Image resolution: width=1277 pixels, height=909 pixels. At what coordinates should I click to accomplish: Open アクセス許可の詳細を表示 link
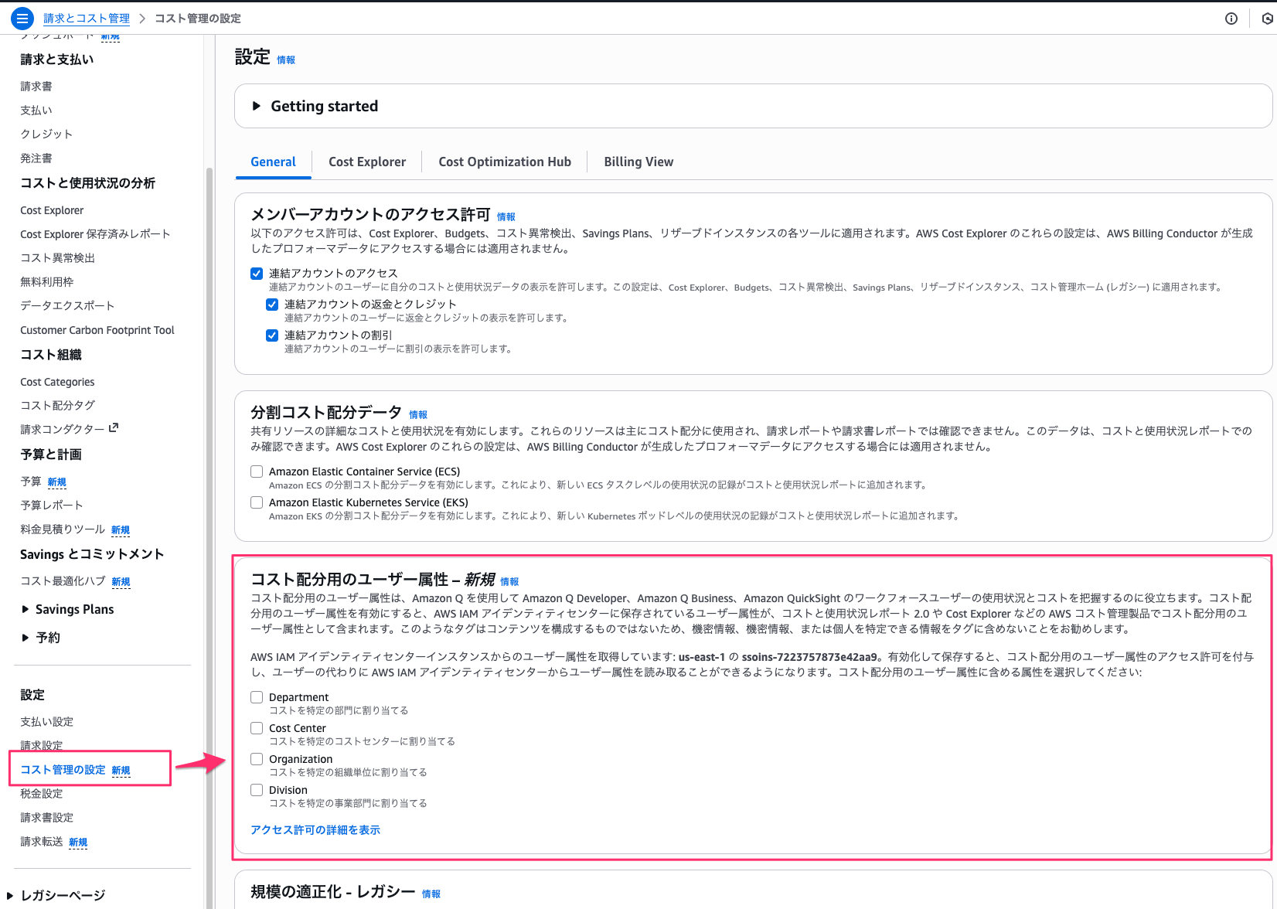pos(315,829)
